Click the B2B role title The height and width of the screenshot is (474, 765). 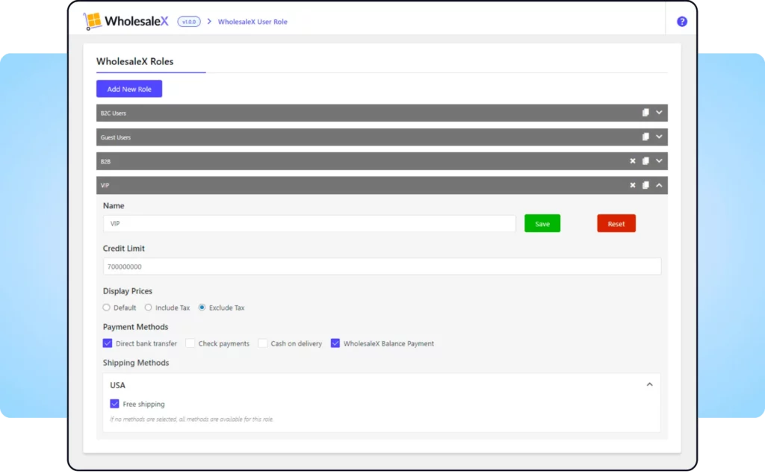(105, 161)
